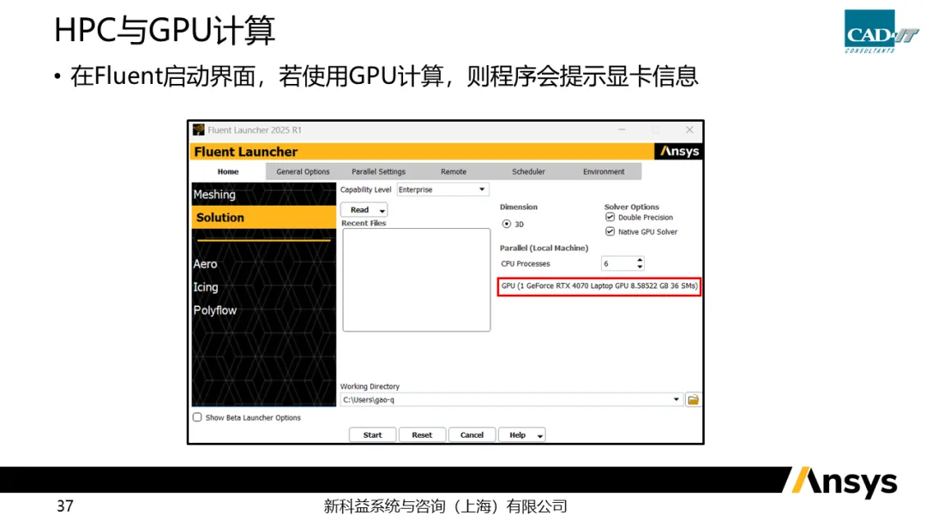Viewport: 926px width, 521px height.
Task: Click the Ansys logo in launcher header
Action: pos(679,152)
